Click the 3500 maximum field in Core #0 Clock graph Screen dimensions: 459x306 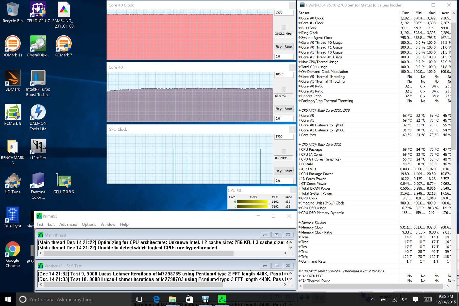[284, 12]
